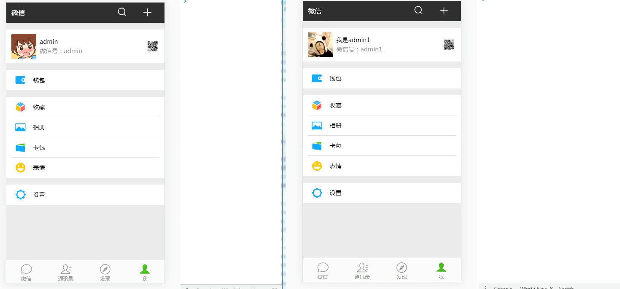Open 卡包 label in admin1 window
The image size is (620, 289).
pyautogui.click(x=336, y=146)
